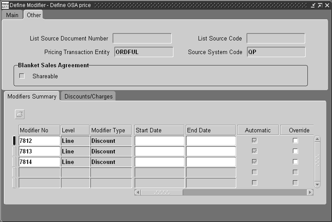Click the Source System Code field QP
The height and width of the screenshot is (222, 332).
point(276,52)
